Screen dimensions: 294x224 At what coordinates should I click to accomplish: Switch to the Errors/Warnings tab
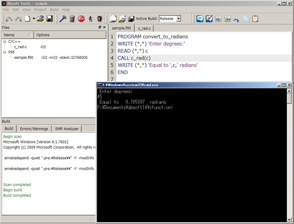(x=34, y=129)
